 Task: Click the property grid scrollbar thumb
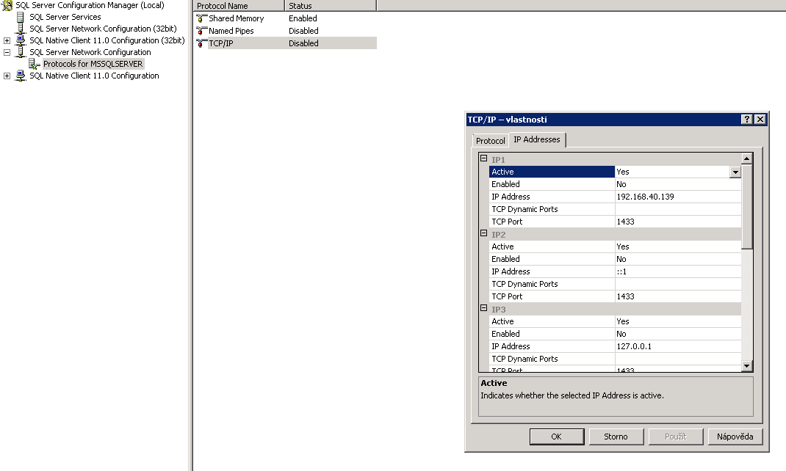click(x=747, y=207)
